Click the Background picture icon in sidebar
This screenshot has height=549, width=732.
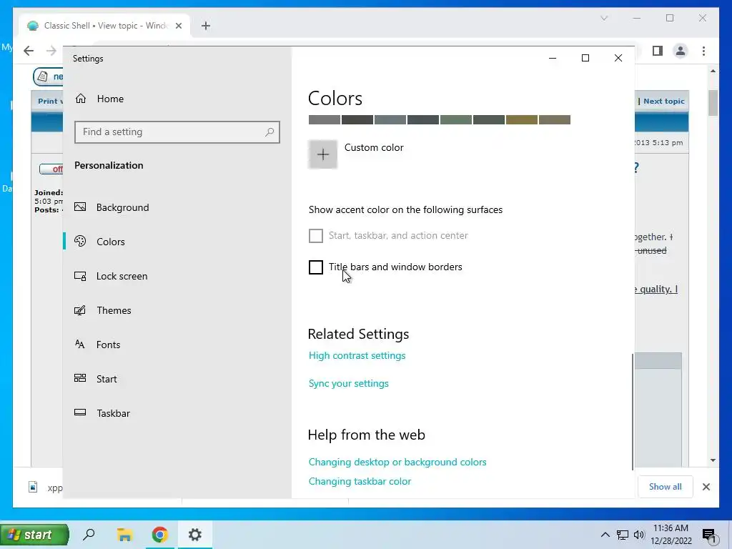(x=80, y=207)
